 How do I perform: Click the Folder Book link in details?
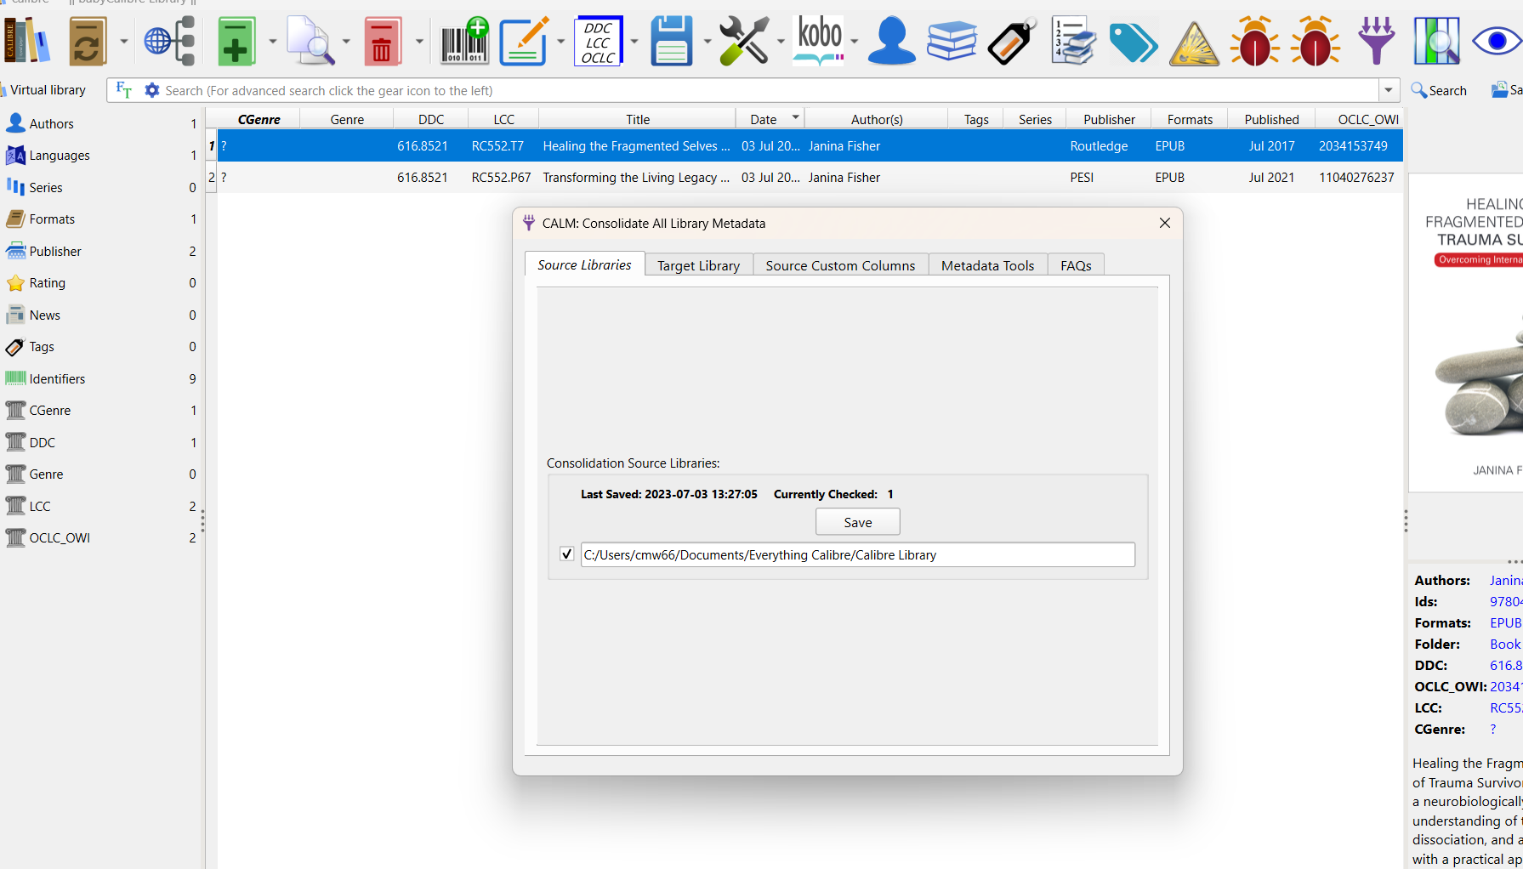(x=1505, y=644)
